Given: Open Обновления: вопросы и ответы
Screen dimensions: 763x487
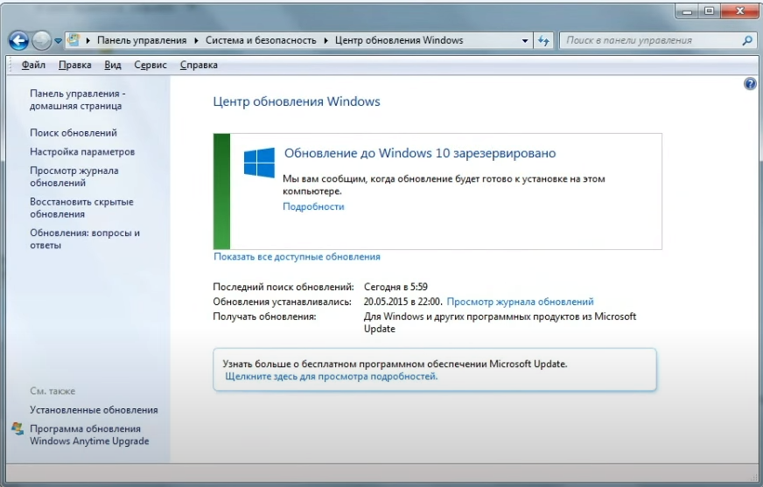Looking at the screenshot, I should (85, 239).
